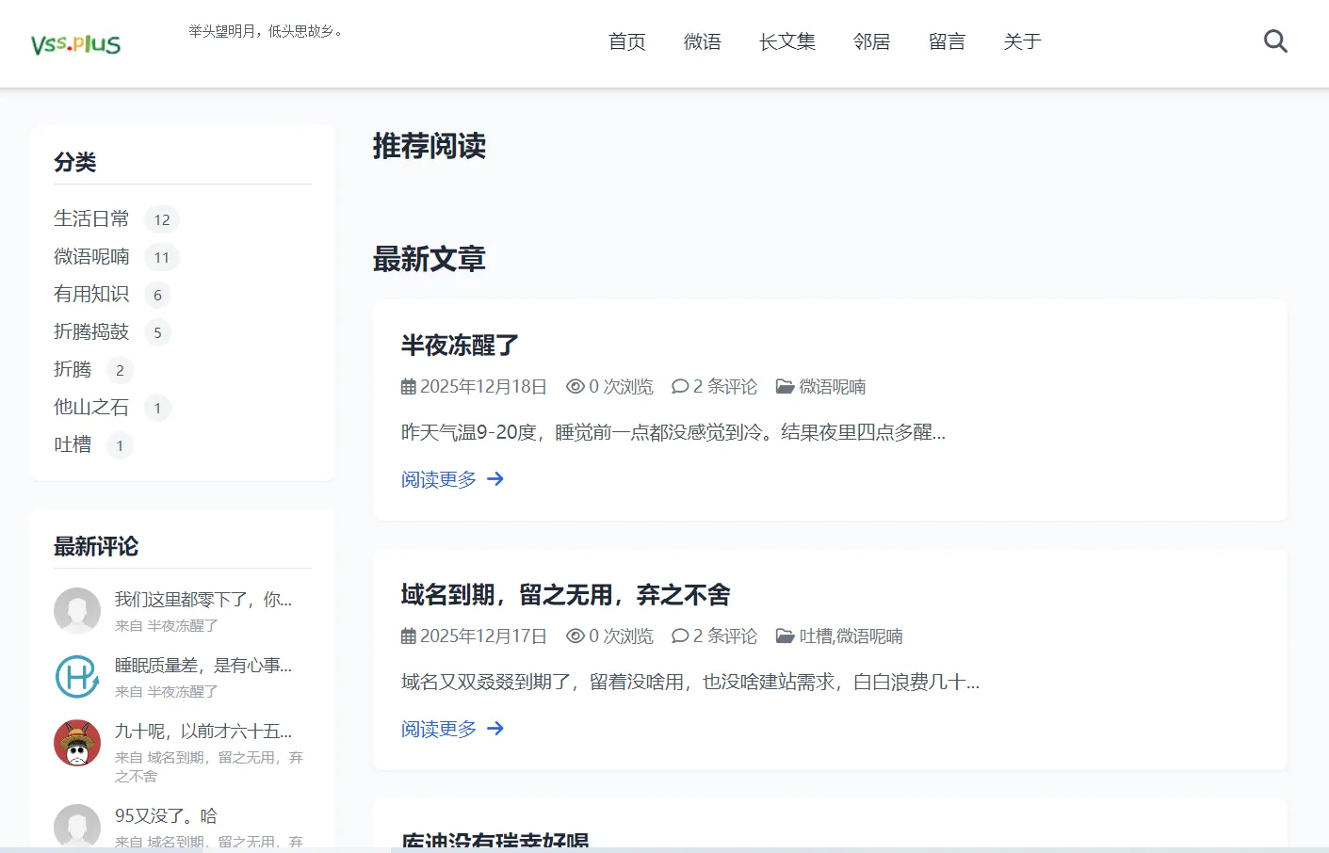Click the calendar icon beside 2025年12月18日
The image size is (1329, 853).
coord(406,386)
